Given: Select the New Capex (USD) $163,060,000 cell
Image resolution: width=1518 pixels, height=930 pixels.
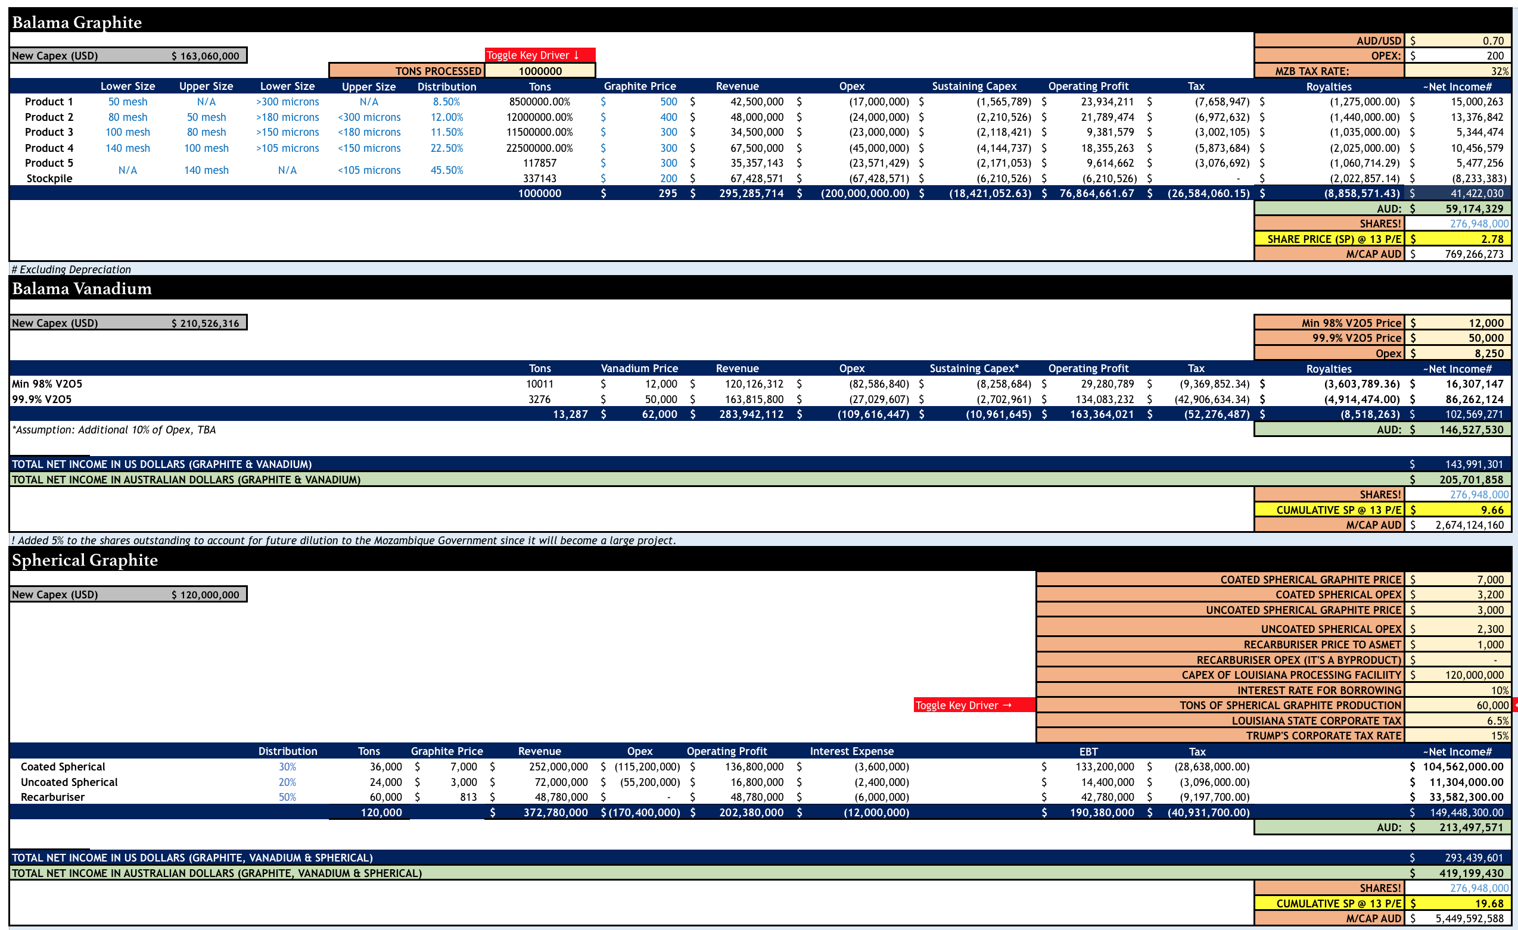Looking at the screenshot, I should 128,55.
